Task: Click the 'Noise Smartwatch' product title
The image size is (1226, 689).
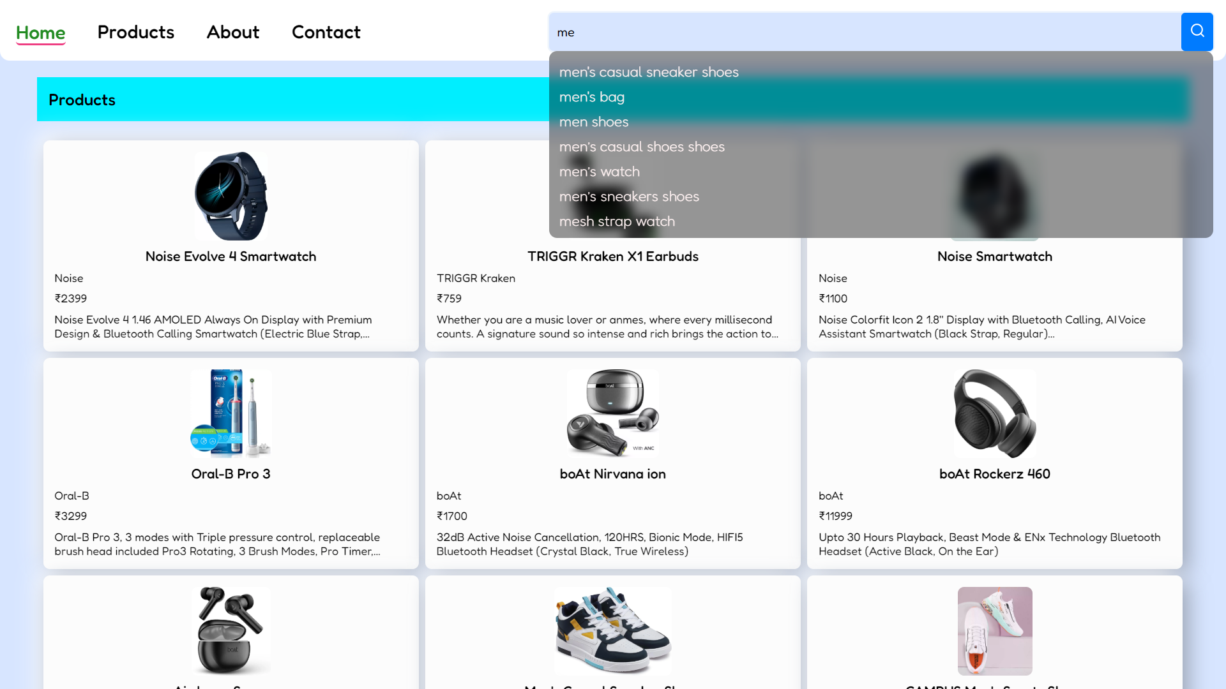Action: (x=995, y=256)
